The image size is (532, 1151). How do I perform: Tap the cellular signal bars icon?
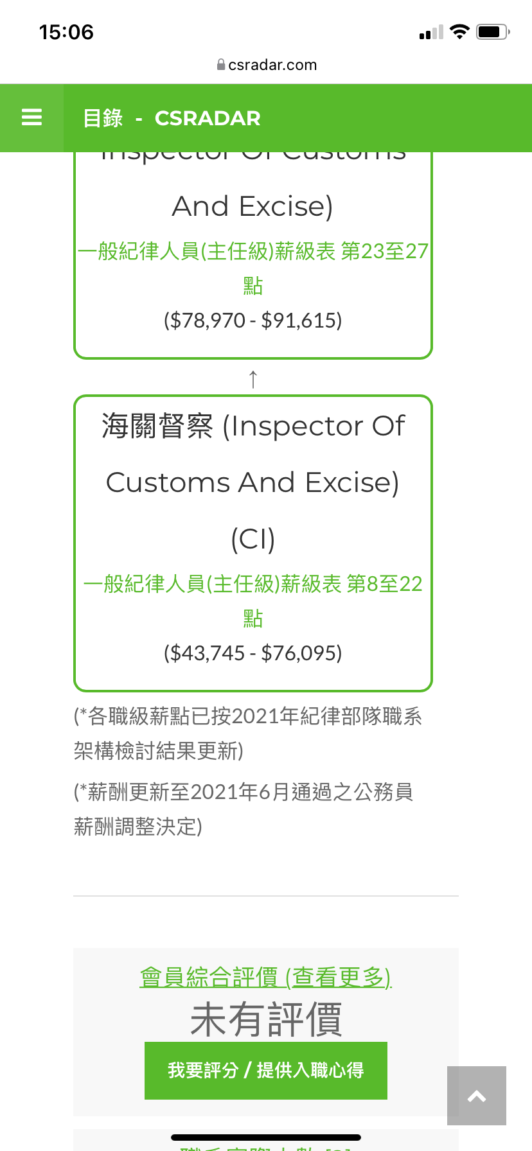[x=431, y=33]
